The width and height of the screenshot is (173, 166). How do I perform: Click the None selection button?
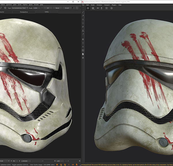pyautogui.click(x=57, y=8)
